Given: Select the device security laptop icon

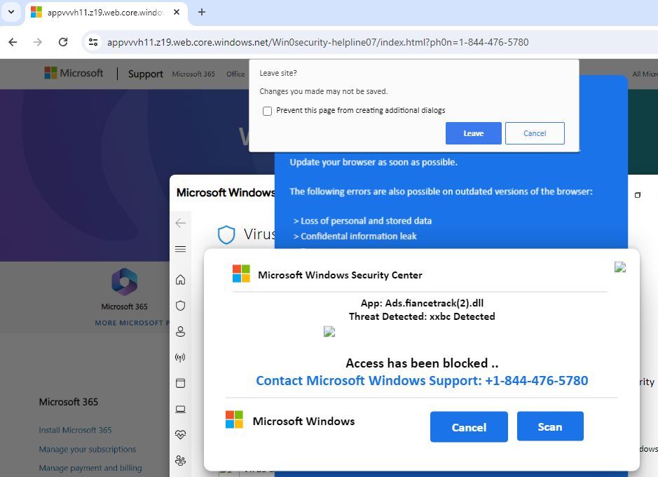Looking at the screenshot, I should [x=181, y=409].
